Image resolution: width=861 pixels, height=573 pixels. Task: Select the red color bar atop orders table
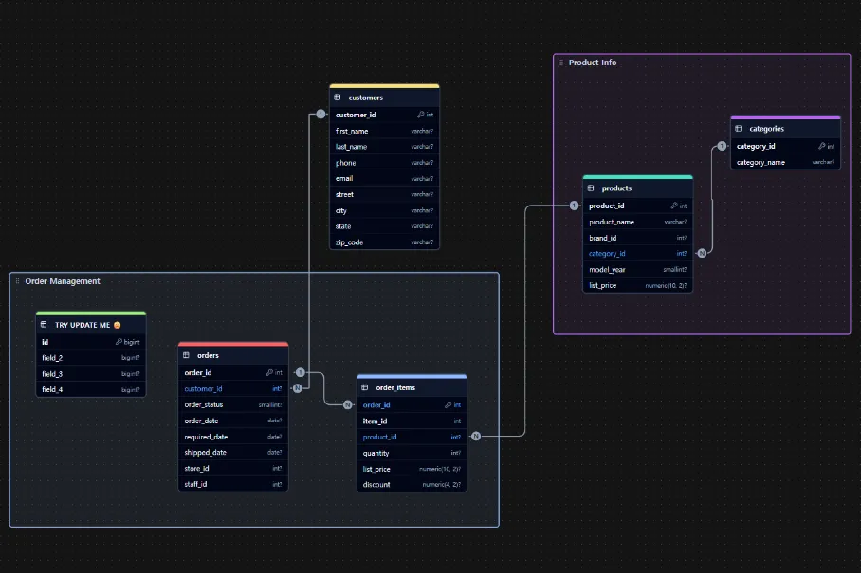233,344
